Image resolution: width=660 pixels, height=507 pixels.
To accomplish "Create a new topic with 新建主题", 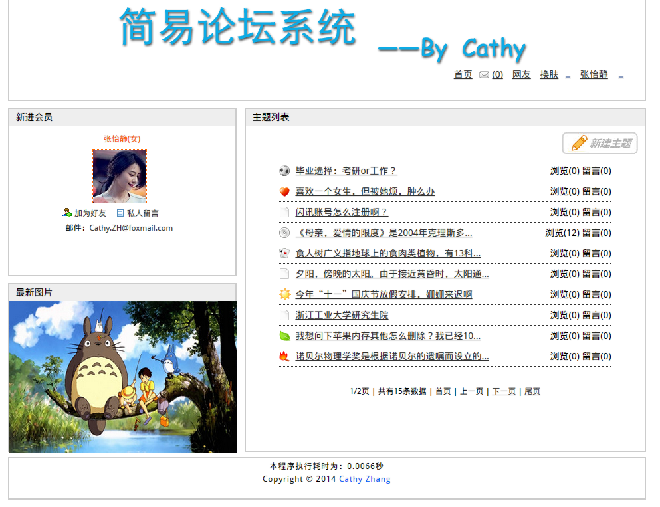I will (x=600, y=144).
